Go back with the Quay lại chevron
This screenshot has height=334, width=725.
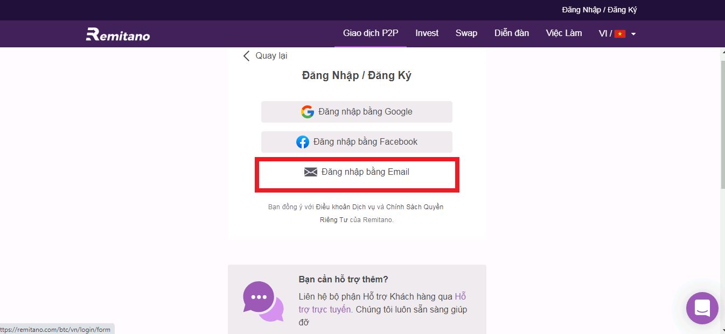247,56
